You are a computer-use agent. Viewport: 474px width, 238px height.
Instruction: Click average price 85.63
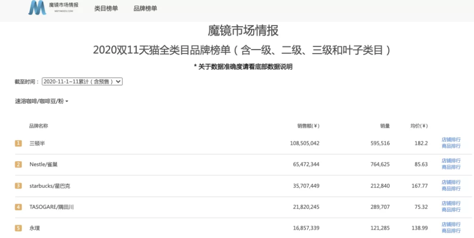[x=421, y=165]
